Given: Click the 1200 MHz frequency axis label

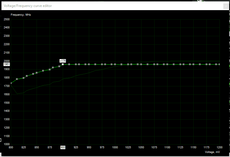Looking at the screenshot, I should [x=7, y=128].
